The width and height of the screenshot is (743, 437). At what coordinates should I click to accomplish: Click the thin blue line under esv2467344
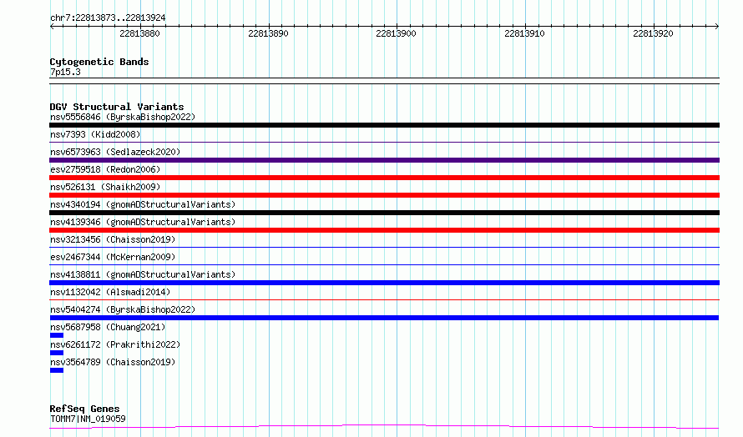(x=384, y=265)
